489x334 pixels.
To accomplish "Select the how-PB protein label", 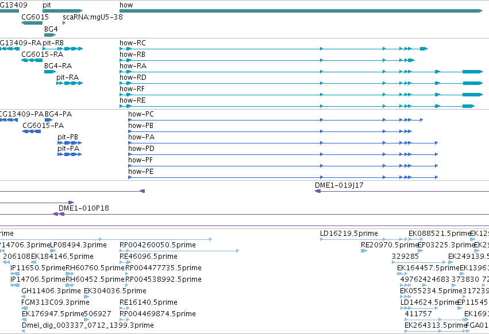I will tap(141, 126).
